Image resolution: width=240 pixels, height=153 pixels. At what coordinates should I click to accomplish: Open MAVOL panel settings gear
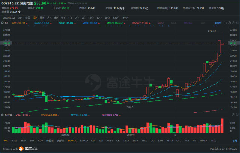(x=237, y=115)
